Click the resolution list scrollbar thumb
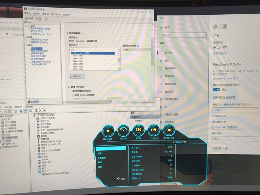Viewport: 260px width, 195px height. point(119,60)
